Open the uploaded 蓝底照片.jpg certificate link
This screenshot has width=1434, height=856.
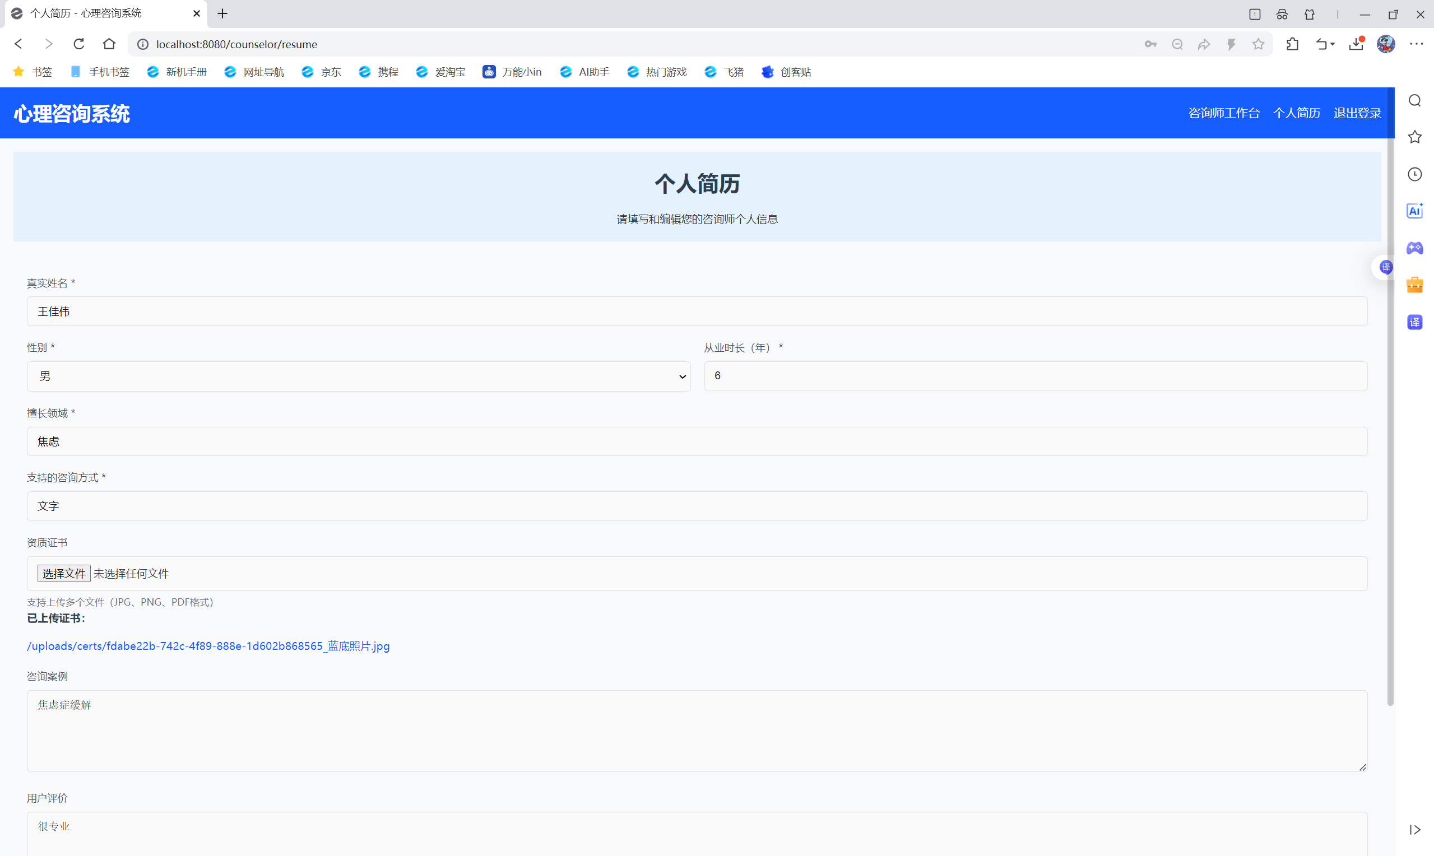pyautogui.click(x=208, y=646)
